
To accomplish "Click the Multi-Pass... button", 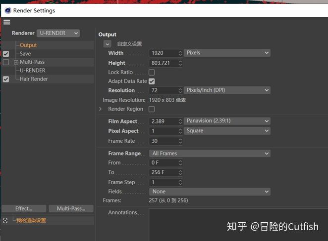I will coord(71,209).
